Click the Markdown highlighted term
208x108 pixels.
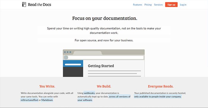[47, 100]
